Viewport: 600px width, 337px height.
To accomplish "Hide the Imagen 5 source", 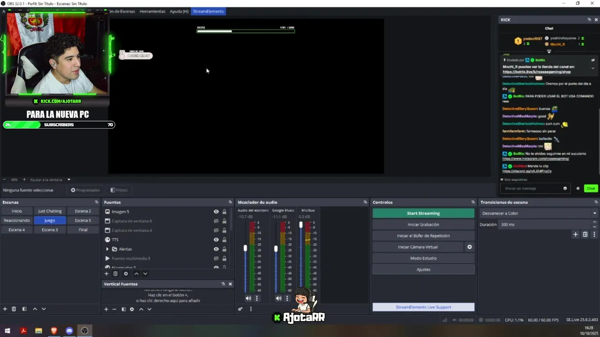I will tap(216, 212).
